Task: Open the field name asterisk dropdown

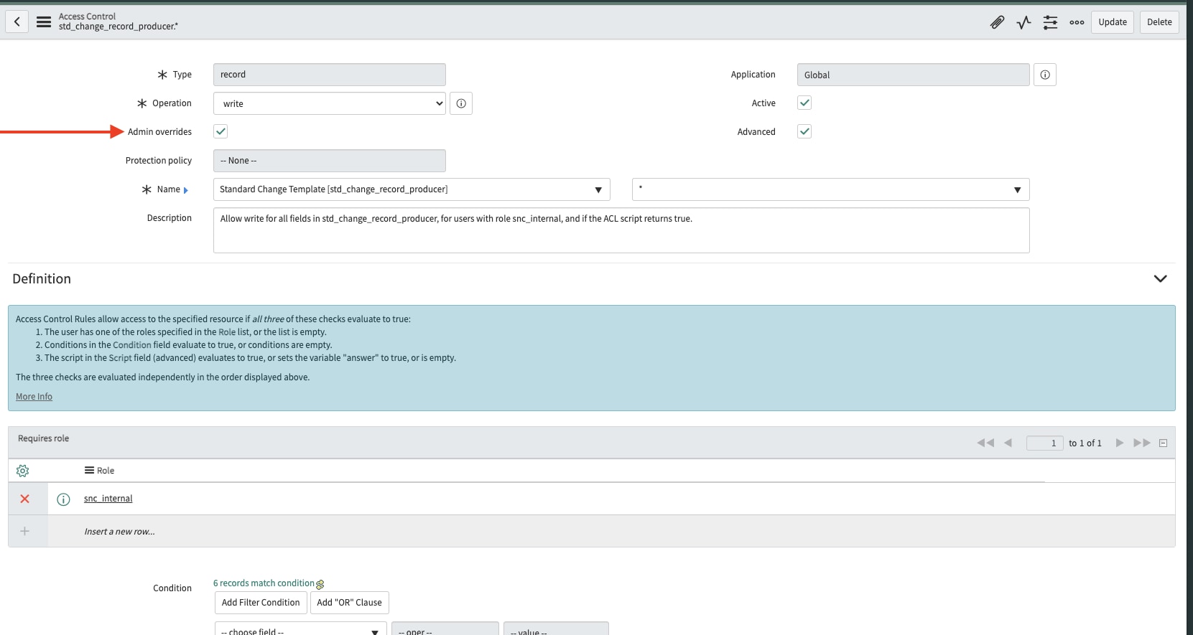Action: tap(831, 189)
